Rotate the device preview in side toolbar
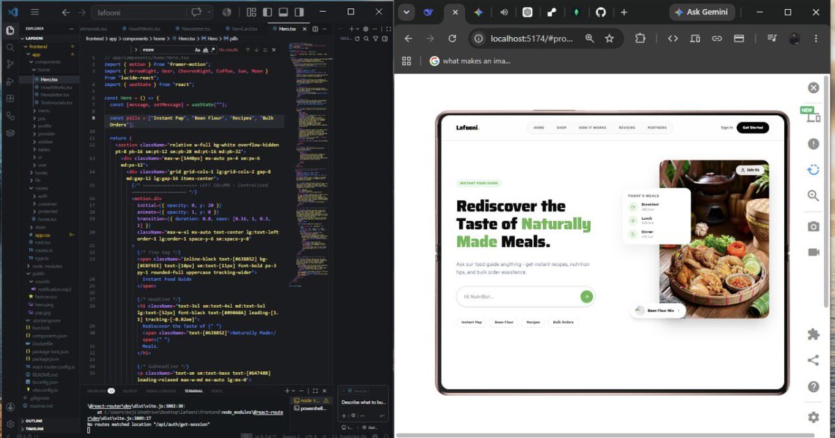The height and width of the screenshot is (438, 835). click(813, 170)
